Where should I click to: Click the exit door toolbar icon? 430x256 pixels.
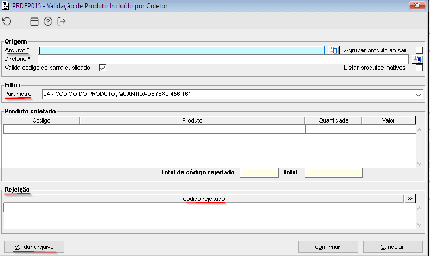click(62, 21)
